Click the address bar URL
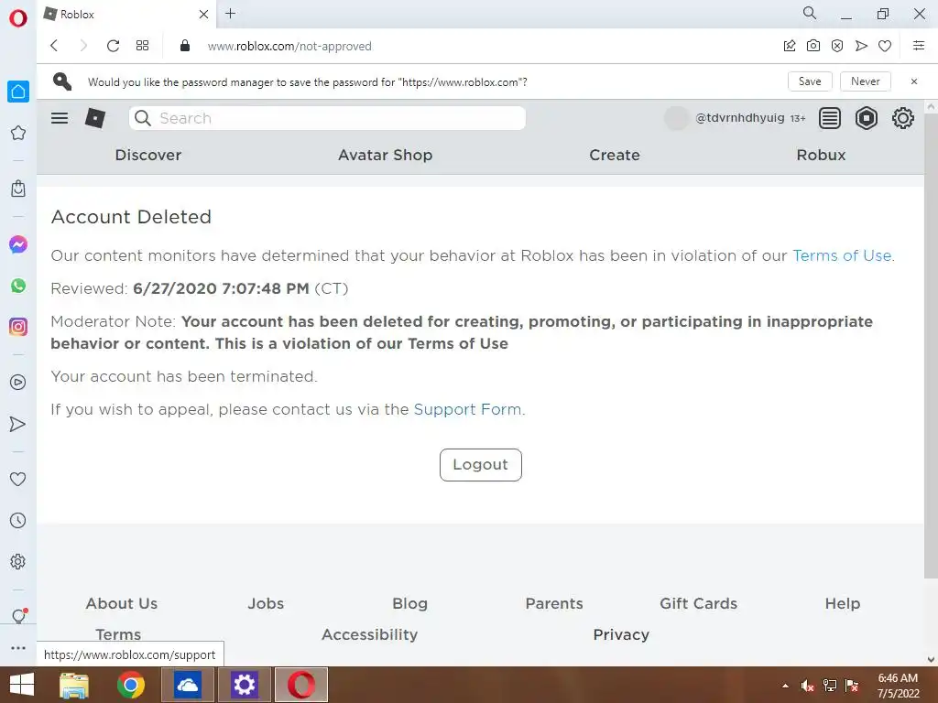The width and height of the screenshot is (938, 703). click(289, 46)
